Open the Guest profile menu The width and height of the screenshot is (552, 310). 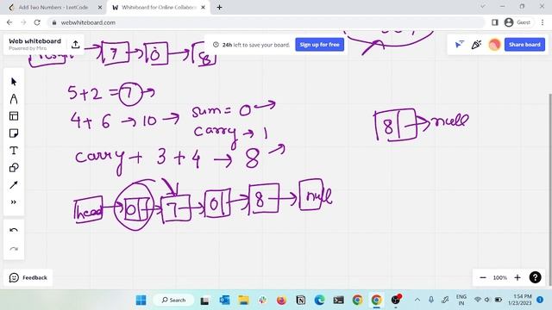click(x=517, y=22)
